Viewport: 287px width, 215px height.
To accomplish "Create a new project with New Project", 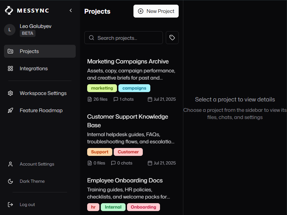I will [156, 11].
